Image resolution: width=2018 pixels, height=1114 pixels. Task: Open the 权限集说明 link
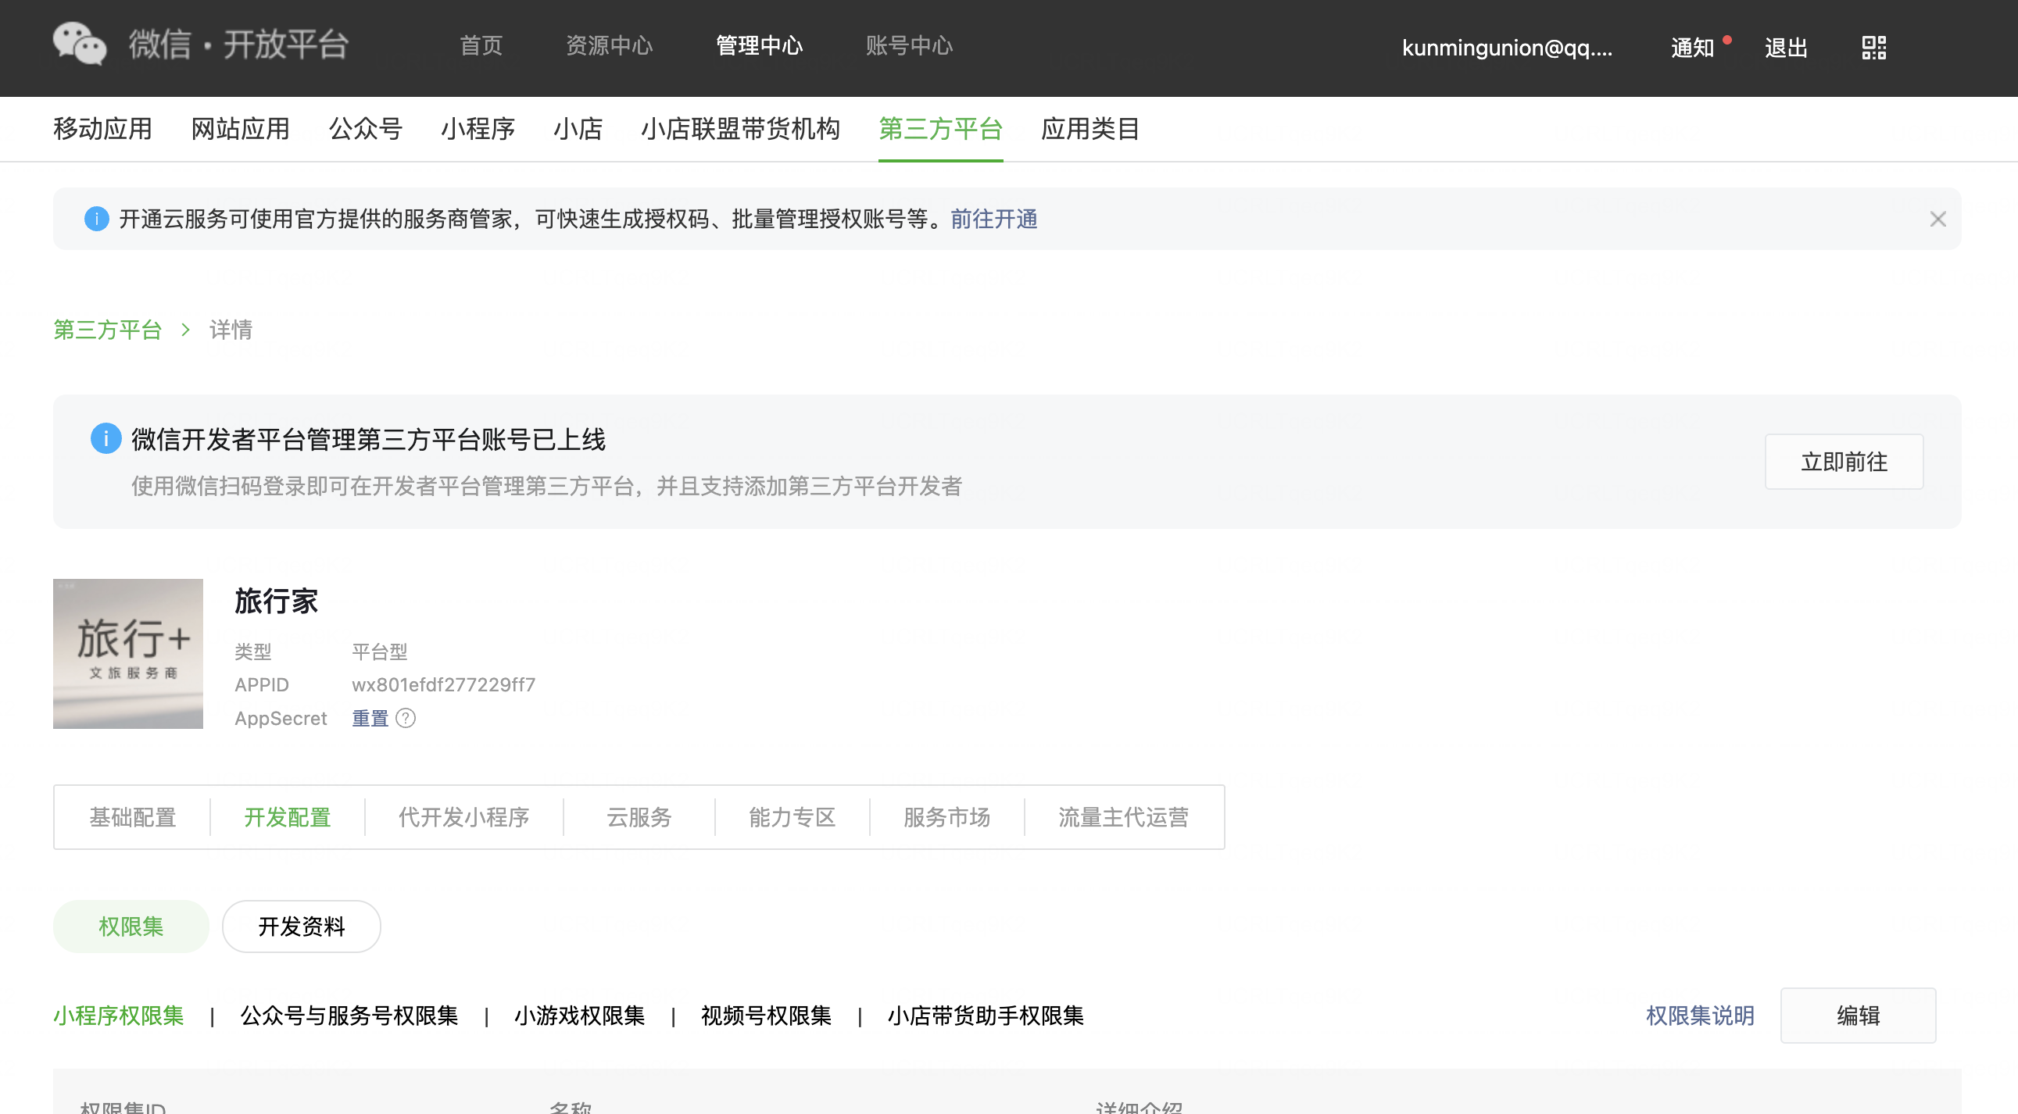[1700, 1016]
